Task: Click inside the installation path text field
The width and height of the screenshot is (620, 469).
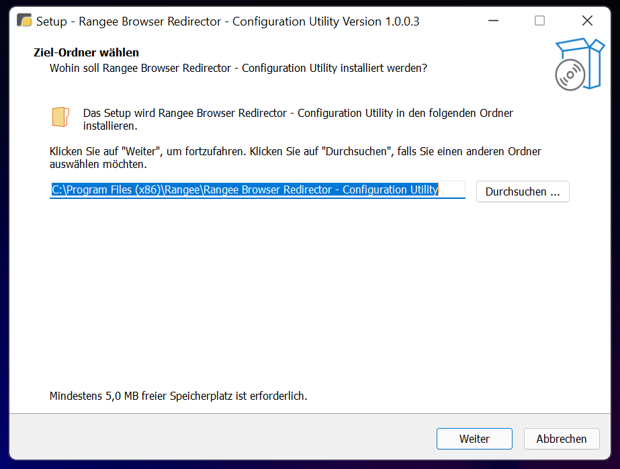Action: pyautogui.click(x=257, y=190)
